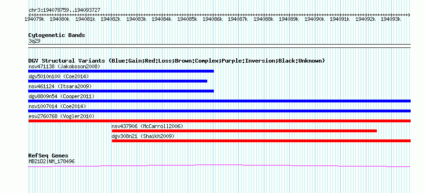Click the 194082k ruler label
Image resolution: width=424 pixels, height=193 pixels.
[x=111, y=19]
